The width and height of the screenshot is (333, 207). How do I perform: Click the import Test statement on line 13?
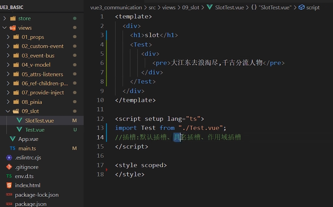171,128
